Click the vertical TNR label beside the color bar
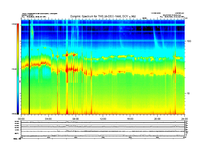This screenshot has height=153, width=199. point(20,81)
